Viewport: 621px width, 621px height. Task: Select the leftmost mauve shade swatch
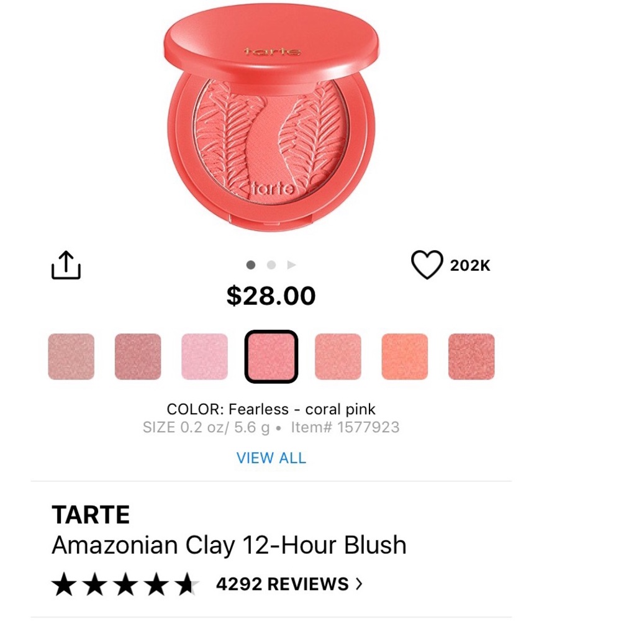tap(71, 355)
